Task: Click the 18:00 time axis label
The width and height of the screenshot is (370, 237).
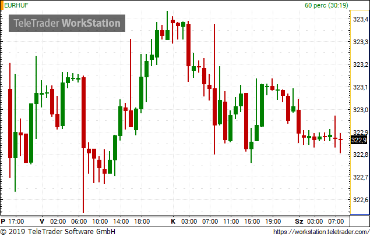Action: click(x=142, y=221)
